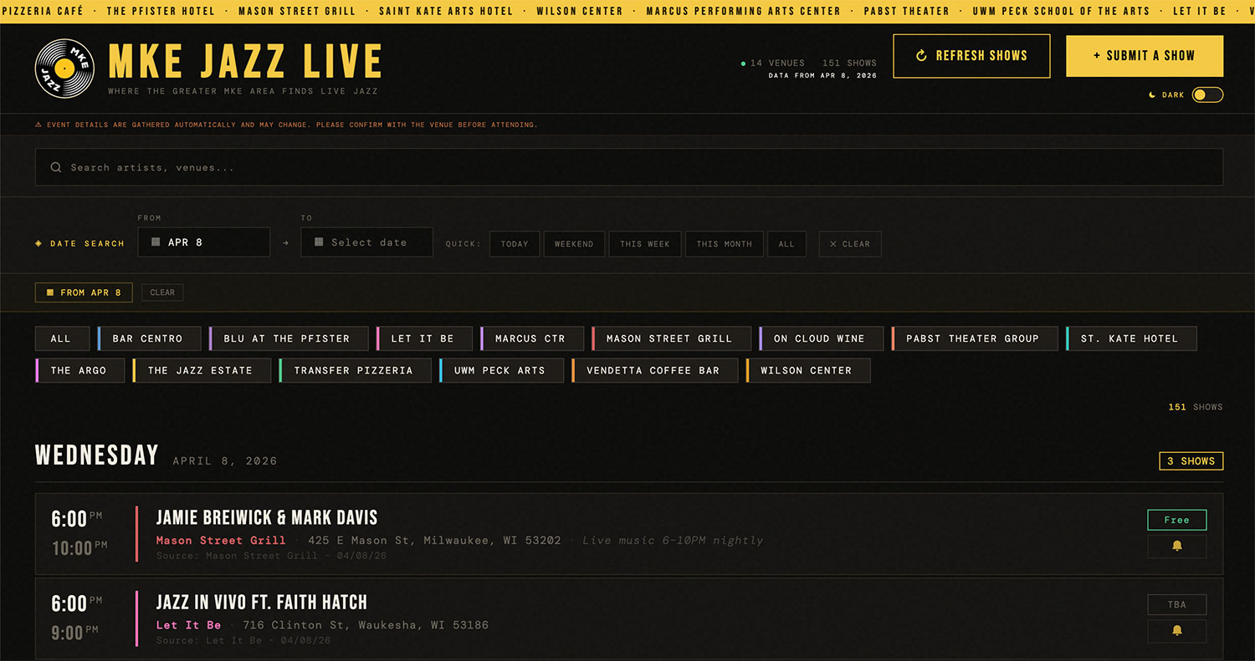Filter shows by Bar Centro
The width and height of the screenshot is (1255, 661).
click(150, 338)
